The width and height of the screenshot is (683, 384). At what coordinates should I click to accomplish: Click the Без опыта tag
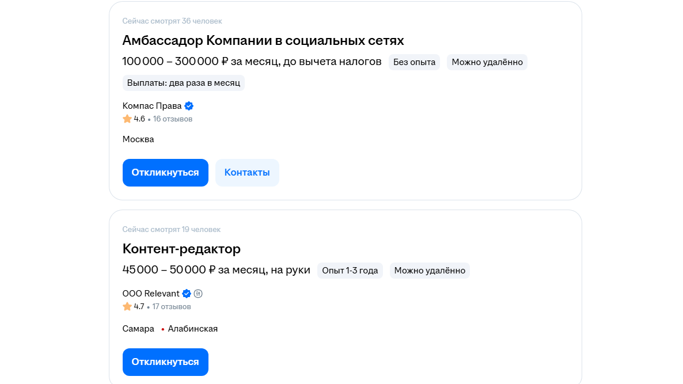tap(414, 62)
